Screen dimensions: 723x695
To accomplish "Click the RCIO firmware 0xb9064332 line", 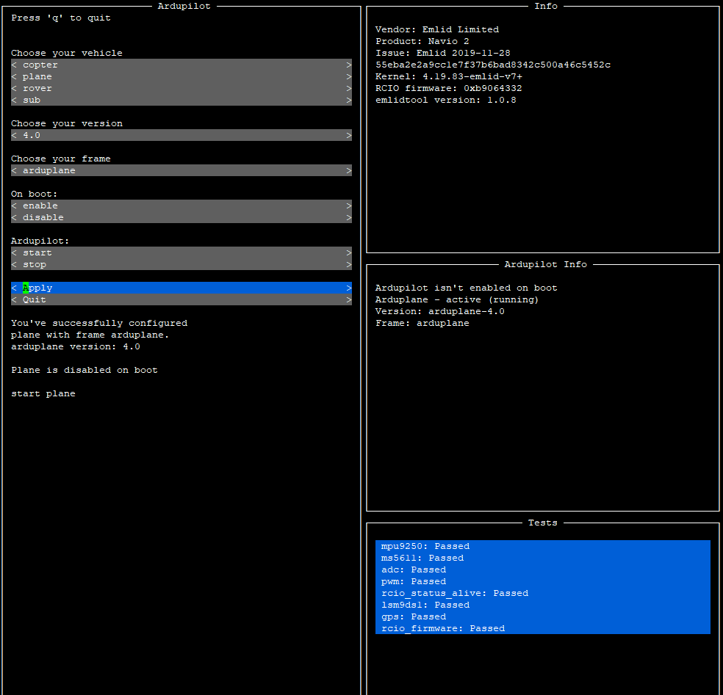I will 449,88.
